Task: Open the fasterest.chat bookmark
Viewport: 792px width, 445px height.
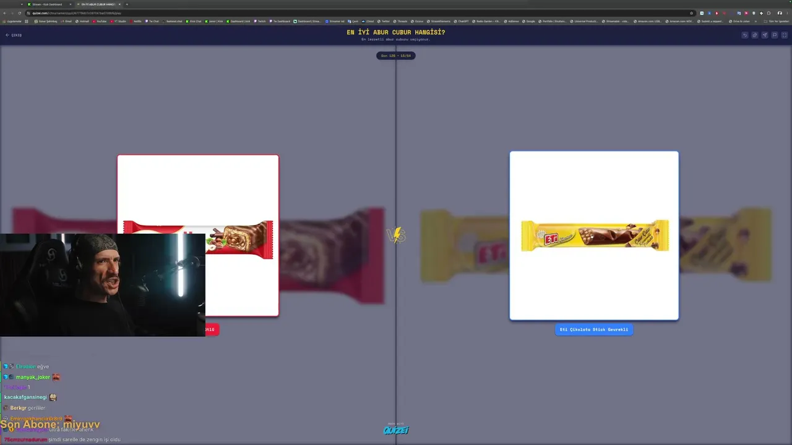Action: [x=173, y=21]
